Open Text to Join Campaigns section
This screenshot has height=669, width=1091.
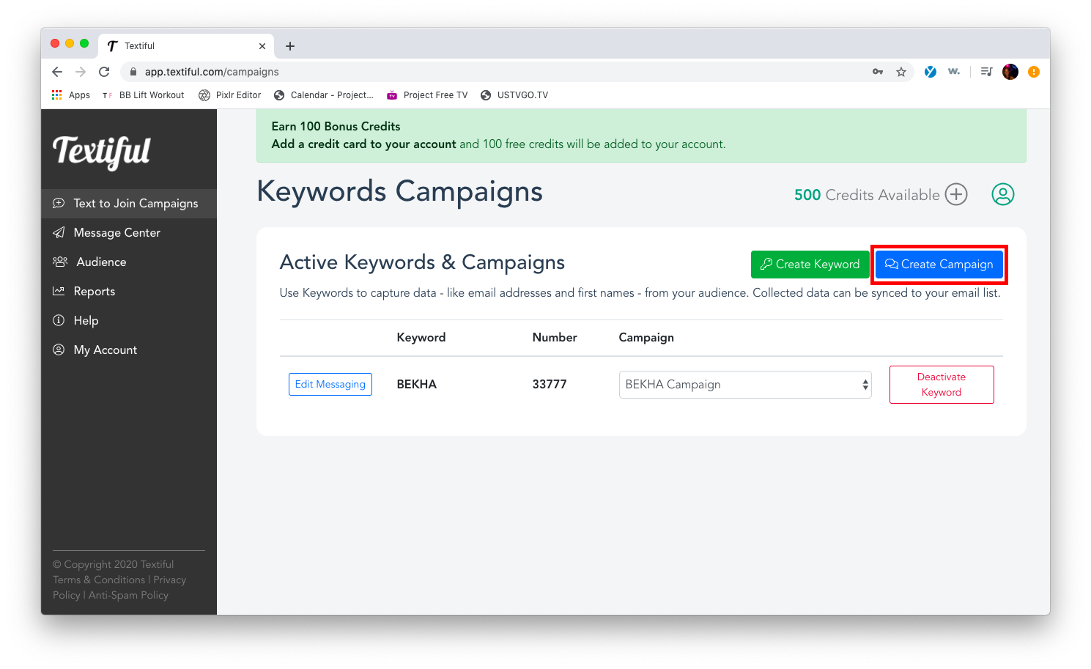[129, 203]
